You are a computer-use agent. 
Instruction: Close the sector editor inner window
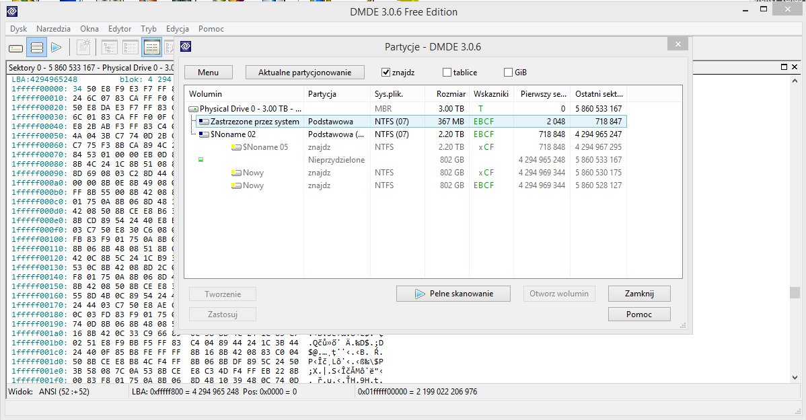[x=795, y=67]
